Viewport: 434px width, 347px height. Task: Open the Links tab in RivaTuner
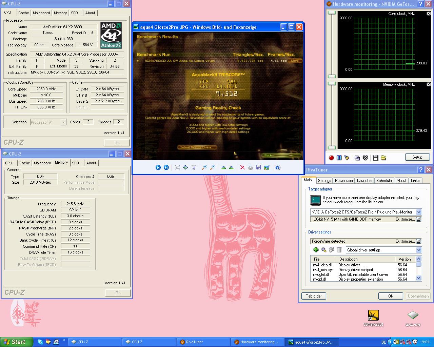(x=415, y=181)
